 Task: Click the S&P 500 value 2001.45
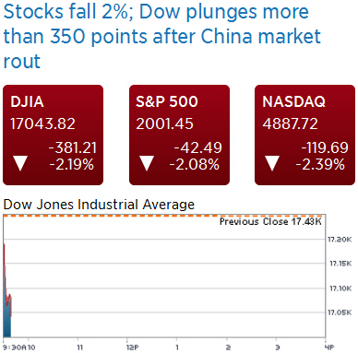tap(164, 124)
